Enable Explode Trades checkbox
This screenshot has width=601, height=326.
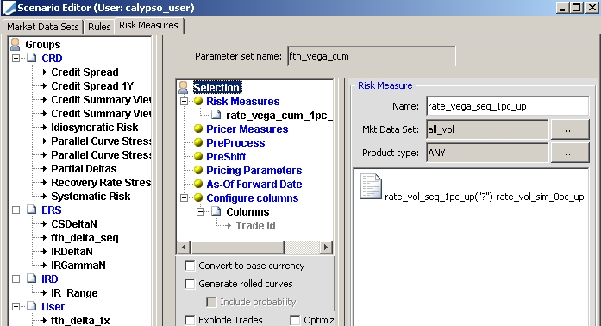tap(190, 320)
